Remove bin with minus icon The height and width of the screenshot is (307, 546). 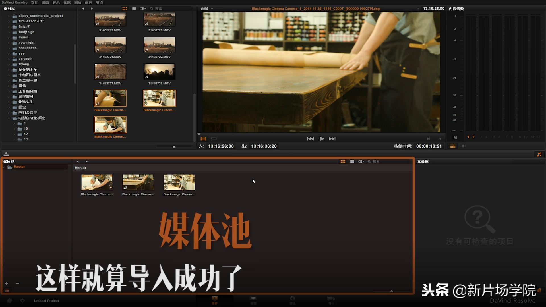(x=17, y=283)
